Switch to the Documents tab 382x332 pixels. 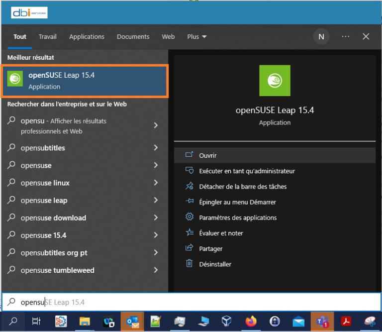(133, 36)
